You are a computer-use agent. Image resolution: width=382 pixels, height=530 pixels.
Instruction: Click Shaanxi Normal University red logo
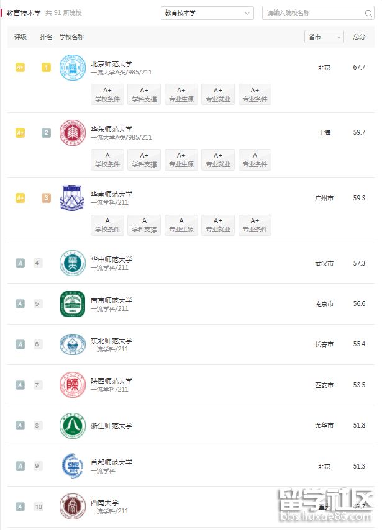click(x=72, y=385)
